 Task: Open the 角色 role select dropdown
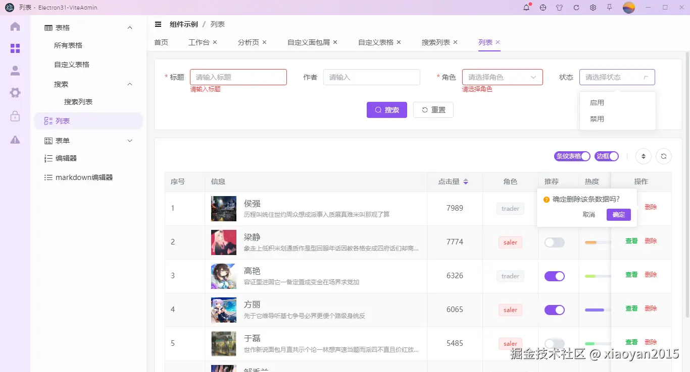tap(502, 77)
